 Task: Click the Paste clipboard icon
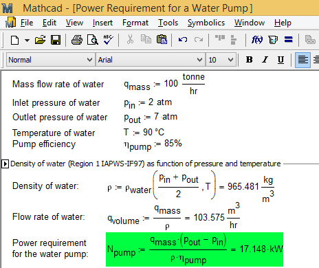point(162,39)
